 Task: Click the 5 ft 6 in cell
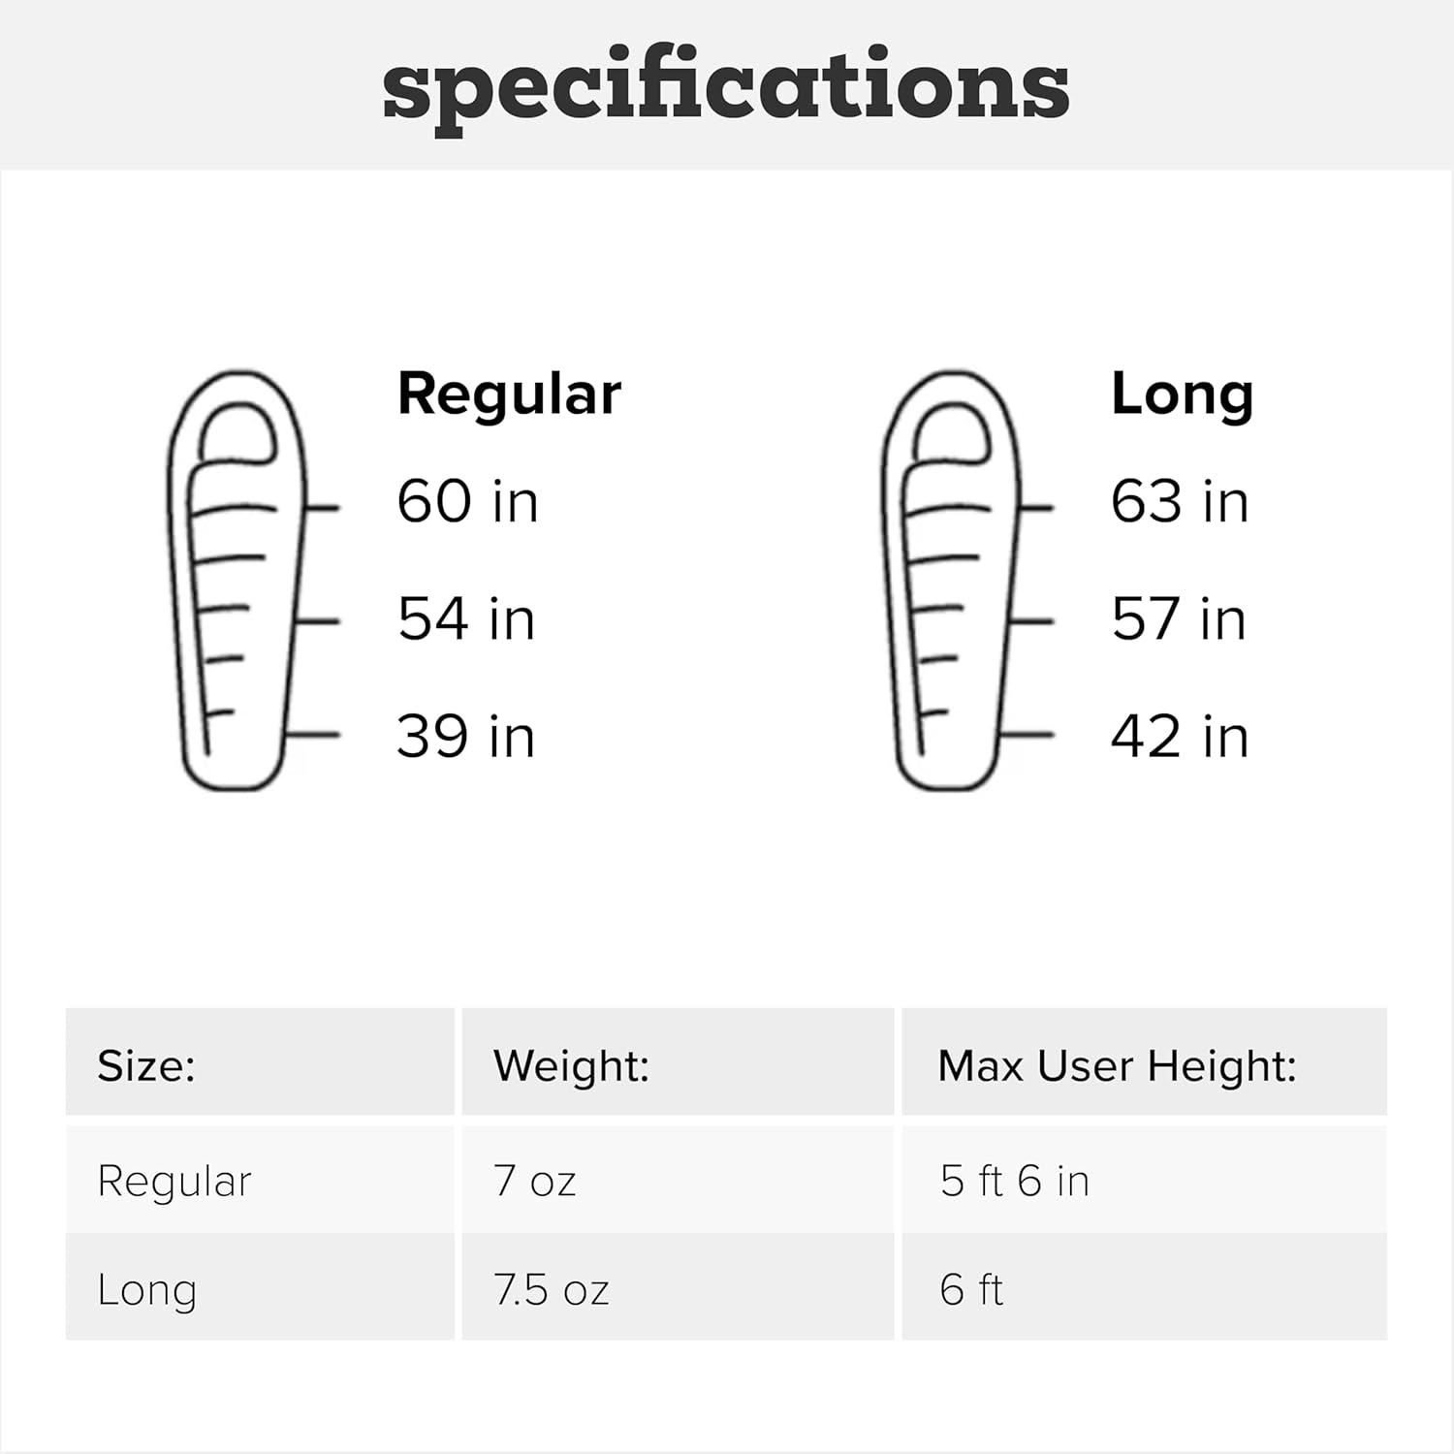[x=1014, y=1182]
